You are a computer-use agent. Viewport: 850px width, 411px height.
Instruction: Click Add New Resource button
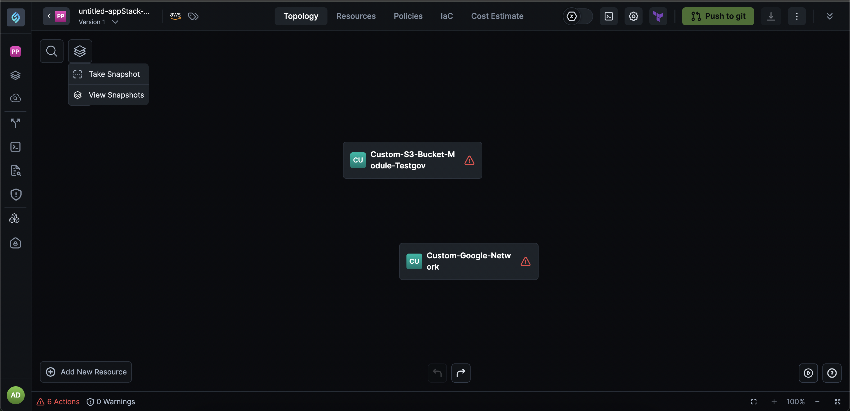point(86,372)
